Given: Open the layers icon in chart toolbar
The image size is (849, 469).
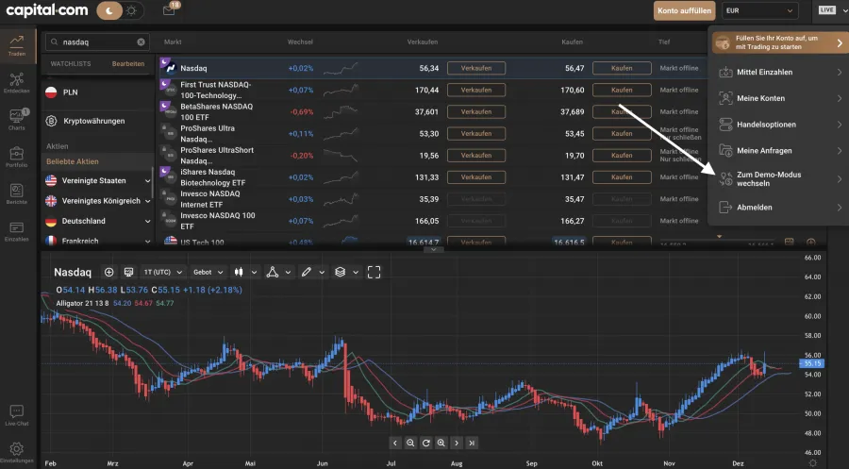Looking at the screenshot, I should [340, 272].
